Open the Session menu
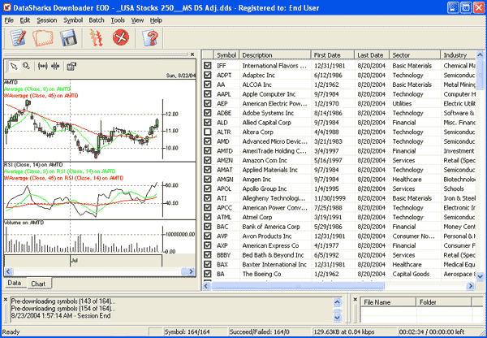This screenshot has width=487, height=338. [47, 20]
